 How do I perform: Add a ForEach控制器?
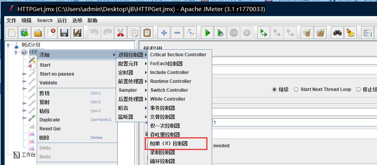click(x=180, y=64)
